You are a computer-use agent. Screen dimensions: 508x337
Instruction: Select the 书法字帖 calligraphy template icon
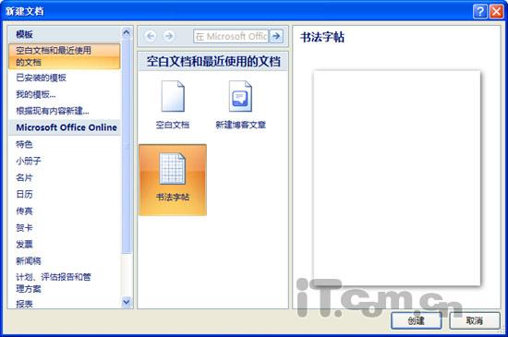pyautogui.click(x=173, y=179)
